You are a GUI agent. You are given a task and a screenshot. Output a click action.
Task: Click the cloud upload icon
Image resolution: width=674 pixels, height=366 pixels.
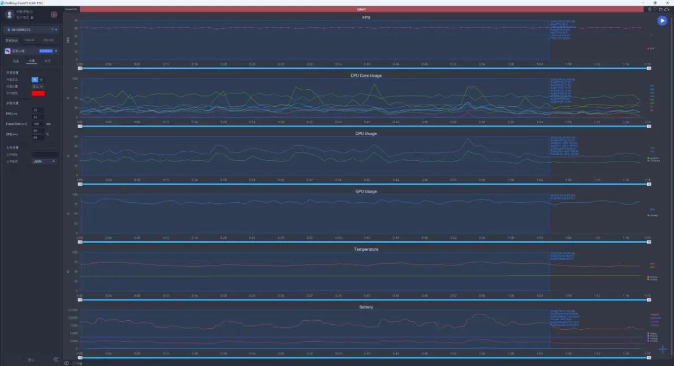click(666, 9)
